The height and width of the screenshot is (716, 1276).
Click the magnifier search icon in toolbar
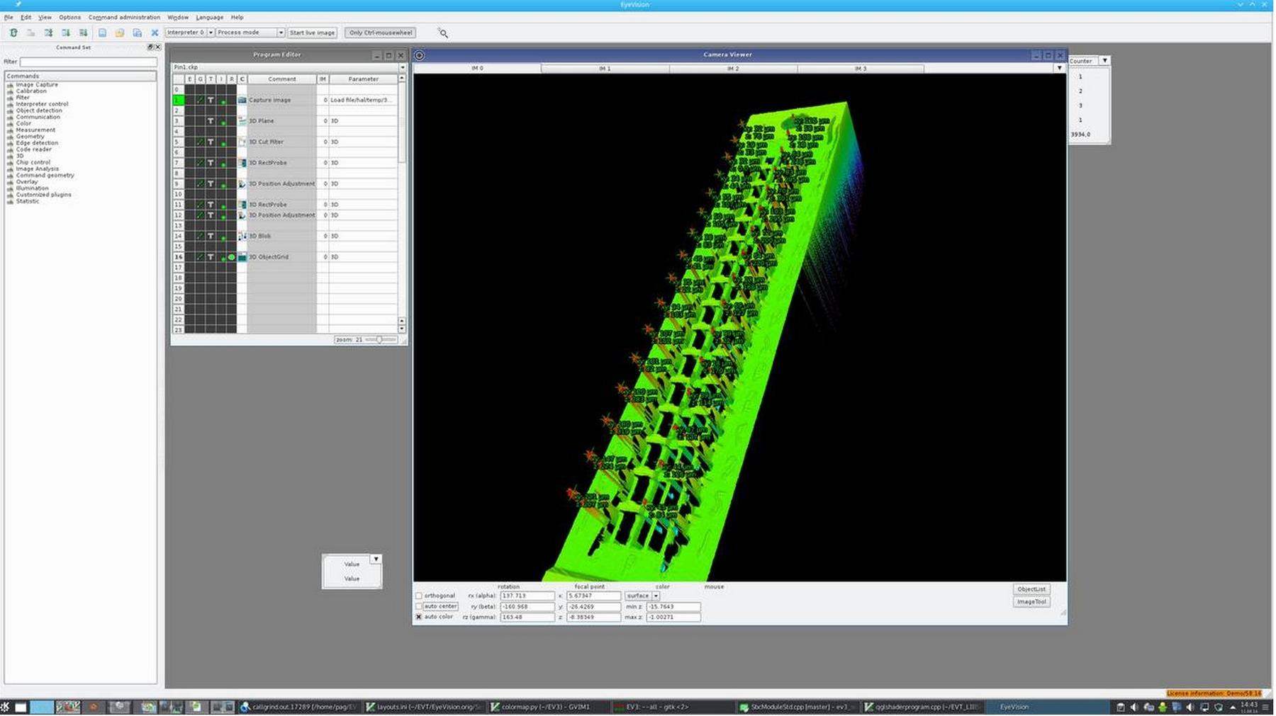coord(443,33)
